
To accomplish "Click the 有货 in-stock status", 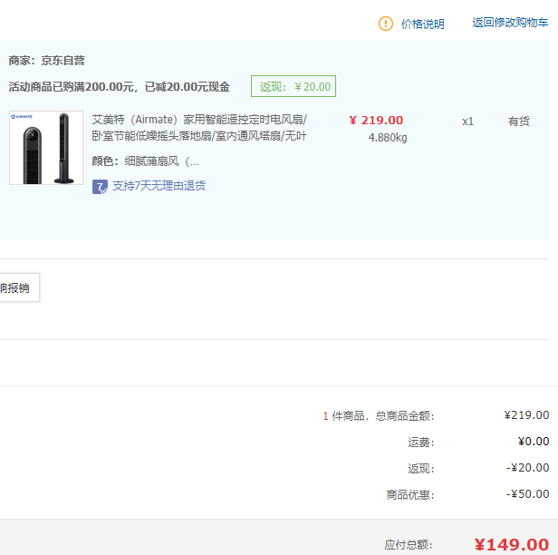I will coord(518,122).
